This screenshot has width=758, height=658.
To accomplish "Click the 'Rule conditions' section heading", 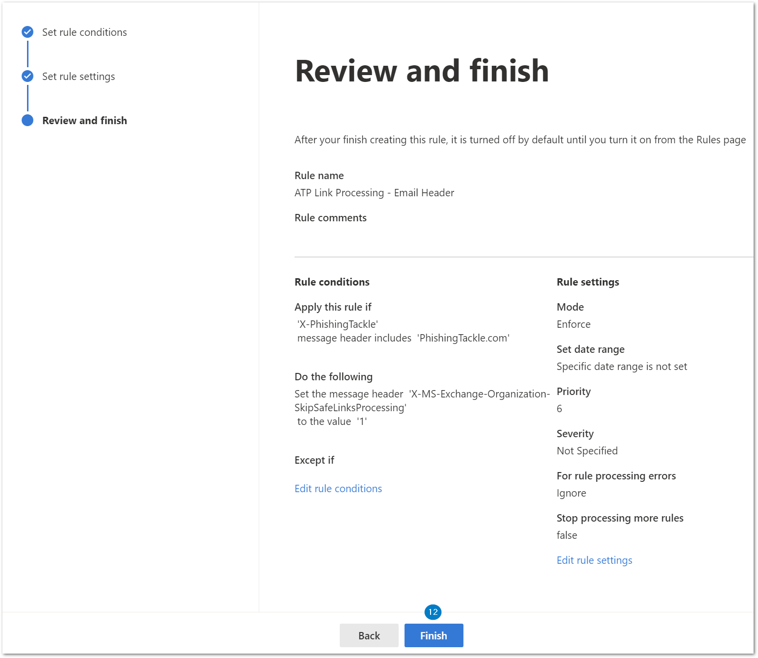I will coord(332,282).
